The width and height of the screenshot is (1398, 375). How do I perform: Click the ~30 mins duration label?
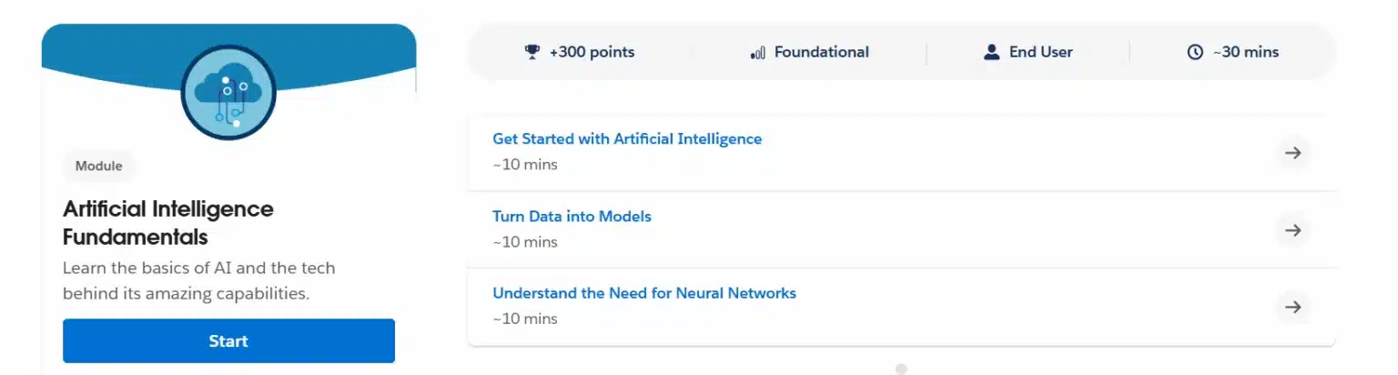point(1245,52)
